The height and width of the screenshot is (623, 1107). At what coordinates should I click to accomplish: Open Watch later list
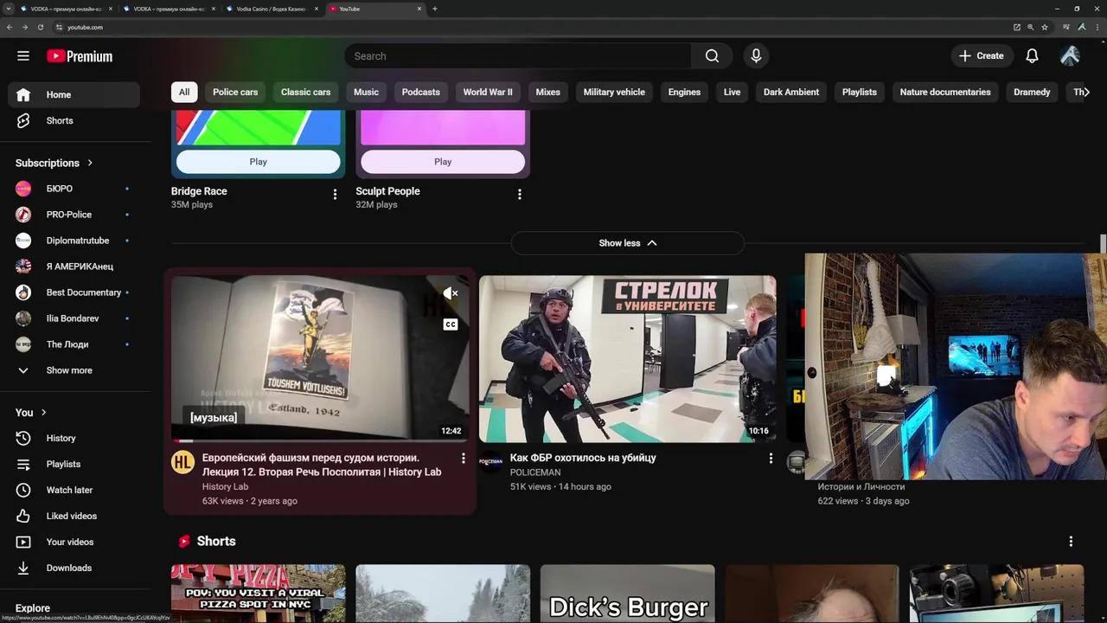pyautogui.click(x=74, y=491)
